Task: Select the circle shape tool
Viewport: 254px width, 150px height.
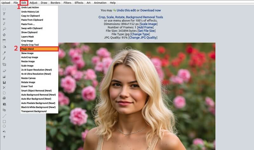Action: 4,126
